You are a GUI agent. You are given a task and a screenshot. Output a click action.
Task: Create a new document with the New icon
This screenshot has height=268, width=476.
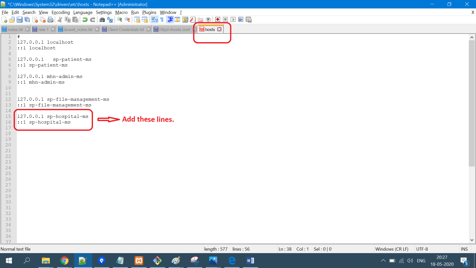tap(4, 20)
